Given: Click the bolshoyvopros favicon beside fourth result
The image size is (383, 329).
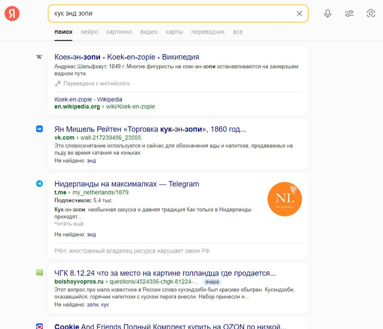Looking at the screenshot, I should point(39,273).
